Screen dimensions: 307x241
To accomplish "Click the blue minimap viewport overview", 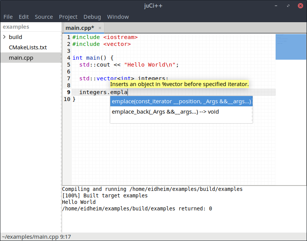I will coord(291,47).
